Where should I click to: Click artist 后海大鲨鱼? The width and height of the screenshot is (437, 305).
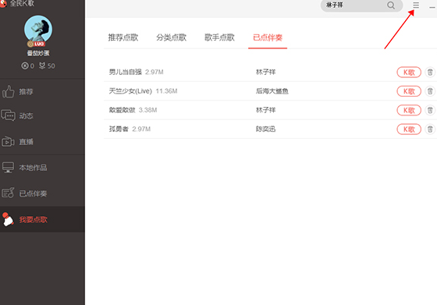272,91
